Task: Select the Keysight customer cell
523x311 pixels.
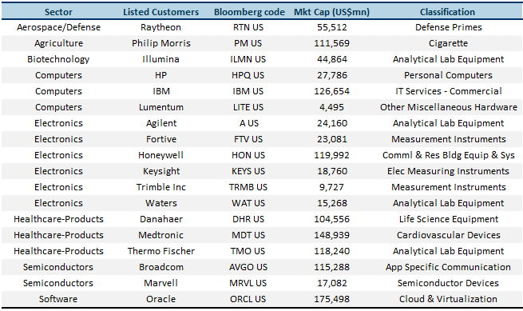Action: pos(161,171)
